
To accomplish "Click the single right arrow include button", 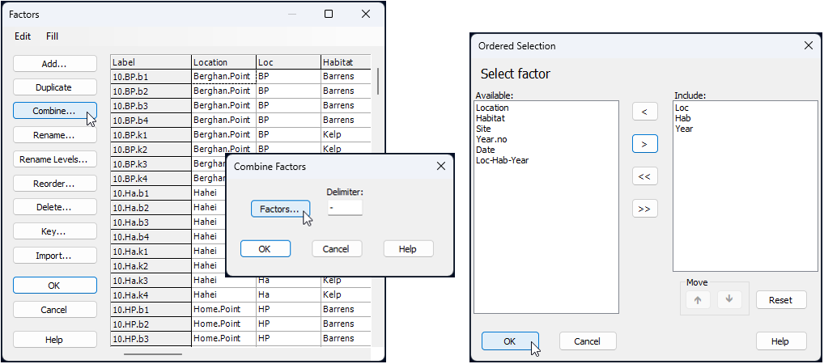I will pyautogui.click(x=644, y=144).
